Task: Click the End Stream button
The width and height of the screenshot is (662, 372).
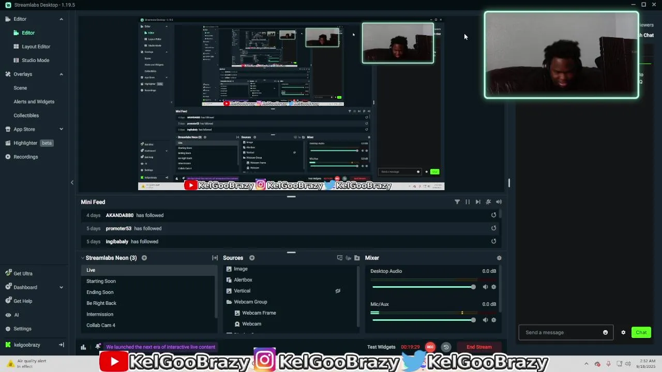Action: pos(479,347)
